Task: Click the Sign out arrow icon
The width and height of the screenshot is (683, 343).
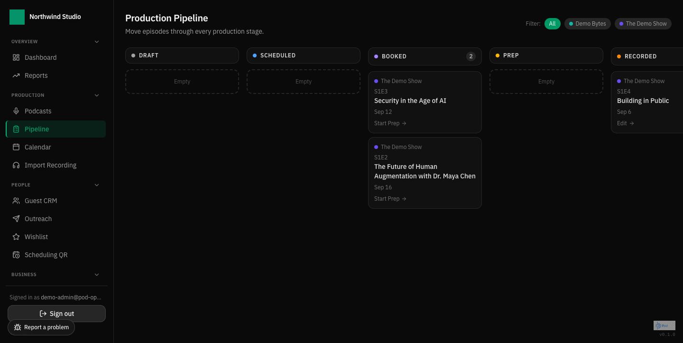Action: tap(43, 314)
